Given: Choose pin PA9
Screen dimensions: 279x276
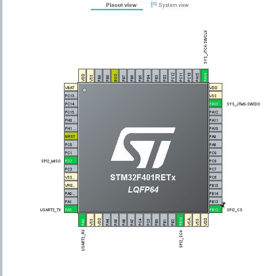Looking at the screenshot, I should [x=215, y=136].
